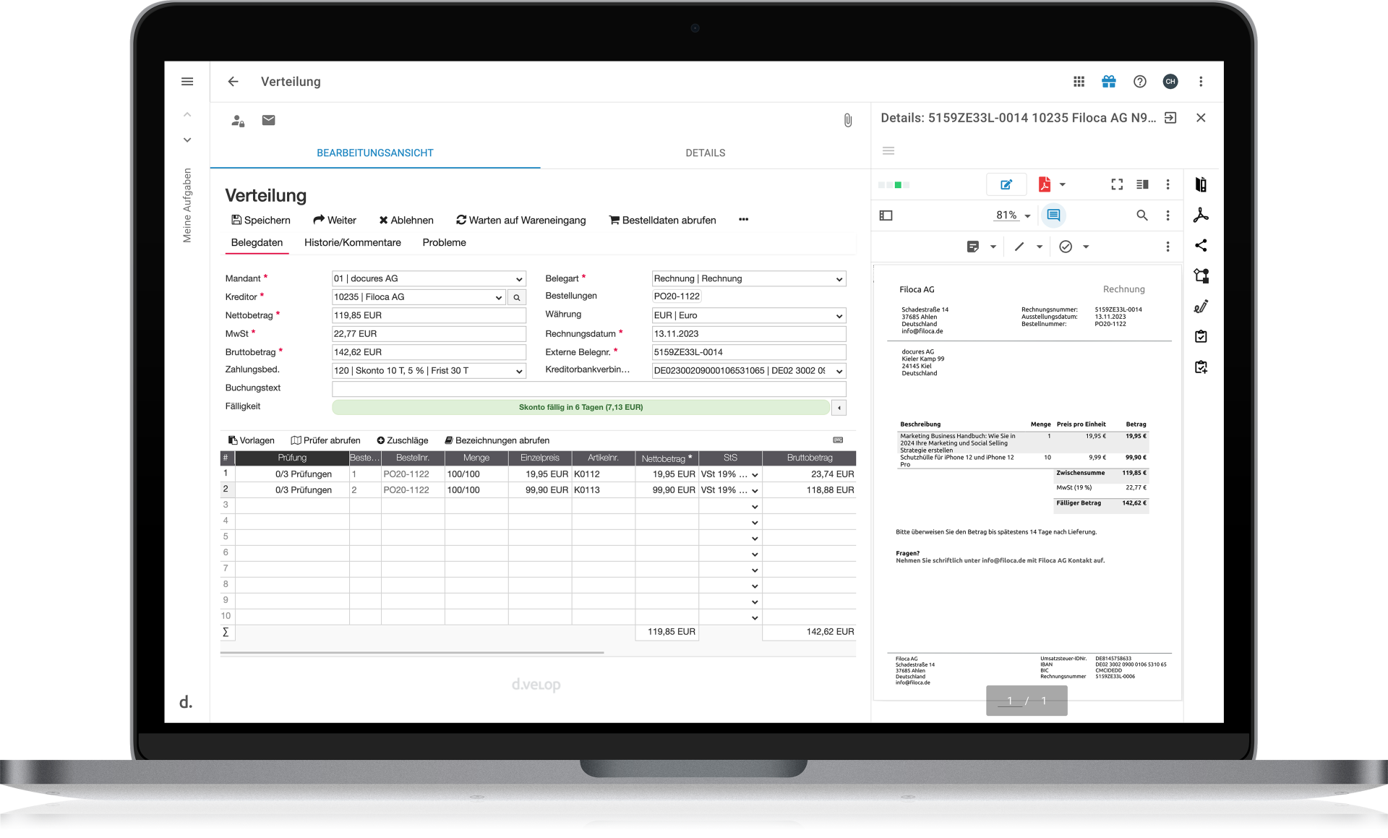
Task: Toggle the document sidebar panel
Action: pos(886,215)
